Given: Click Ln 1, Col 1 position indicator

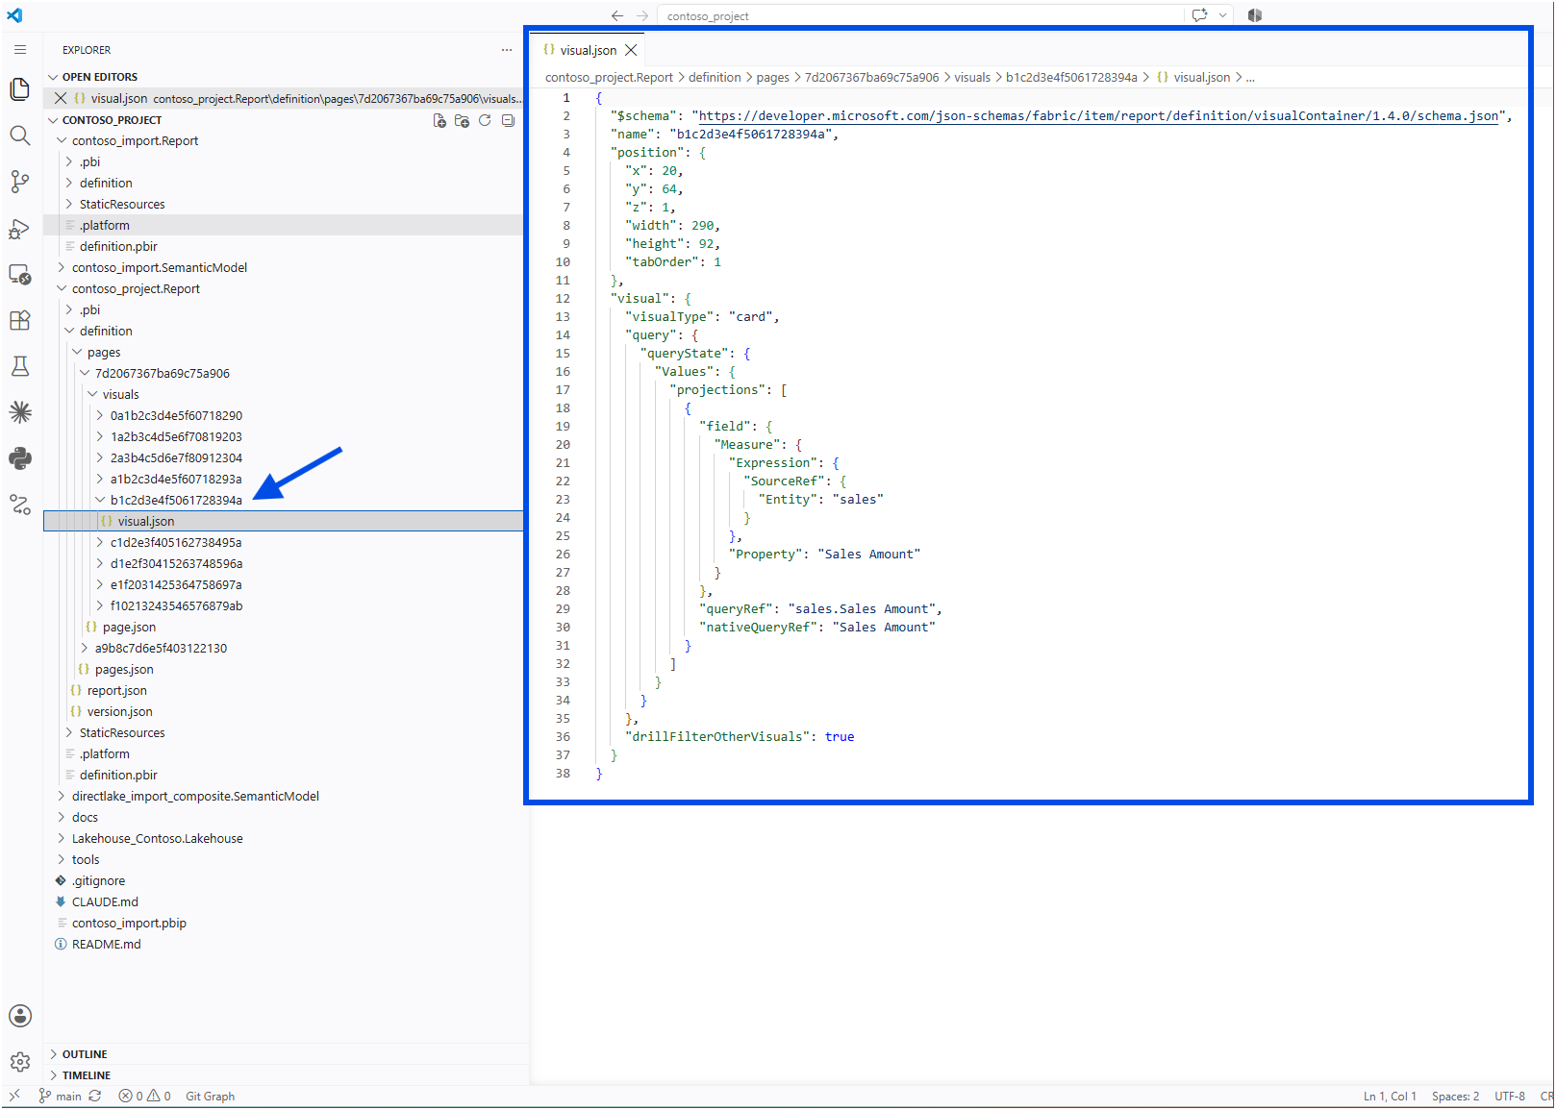Looking at the screenshot, I should 1390,1096.
